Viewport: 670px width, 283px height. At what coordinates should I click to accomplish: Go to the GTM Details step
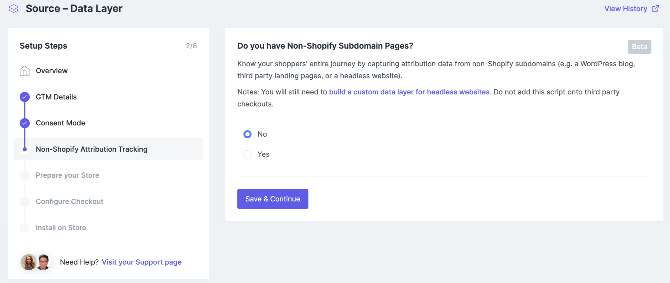[x=56, y=97]
